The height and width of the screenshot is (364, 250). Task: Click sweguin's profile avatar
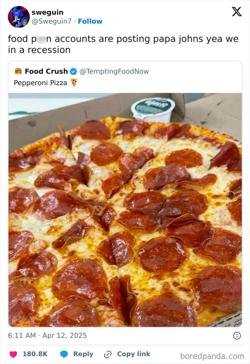point(18,16)
